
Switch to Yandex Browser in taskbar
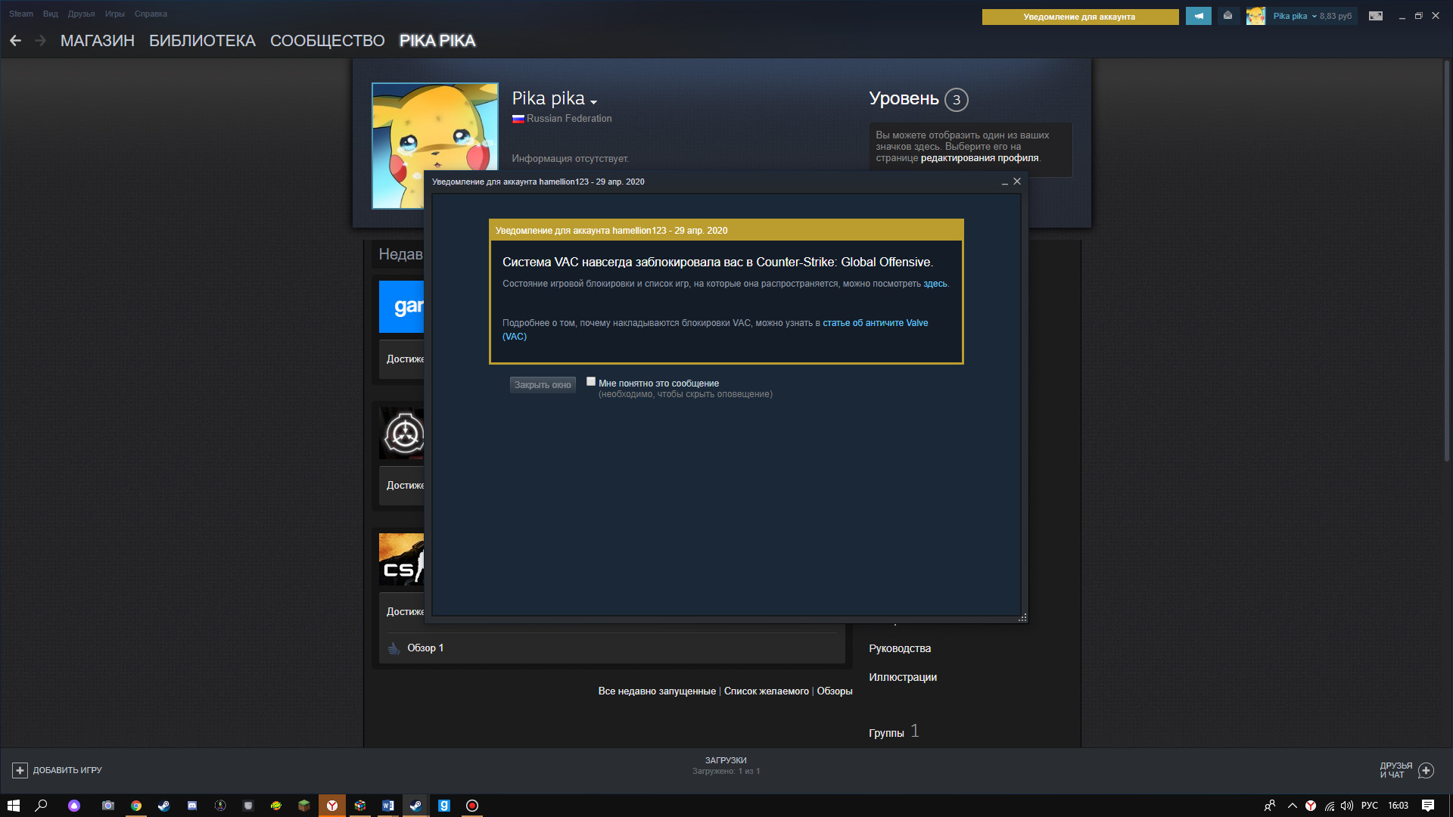click(332, 806)
